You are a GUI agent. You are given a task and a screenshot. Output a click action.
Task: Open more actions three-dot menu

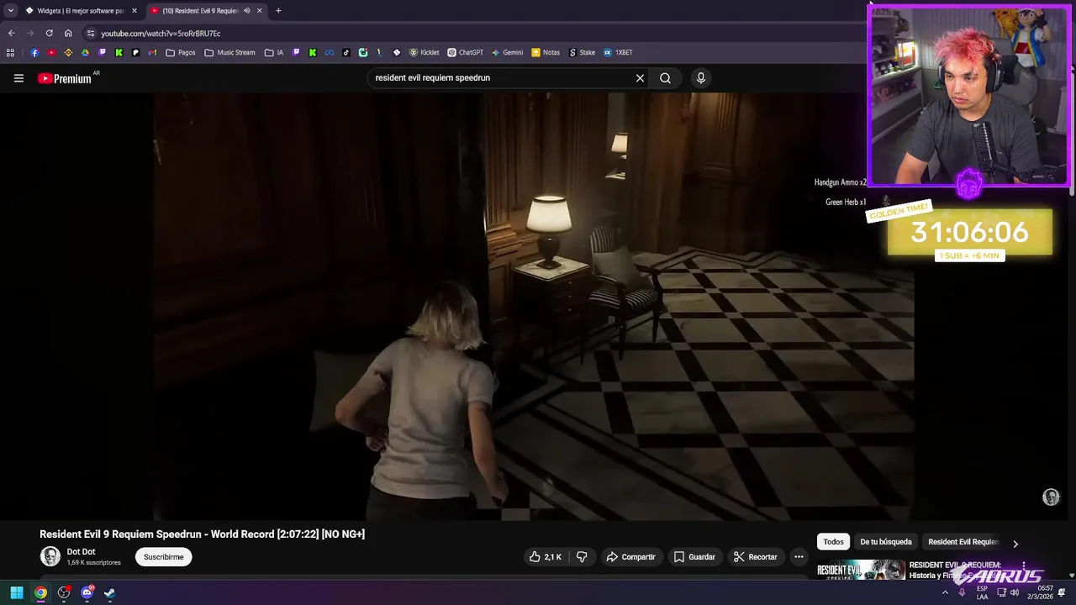(799, 557)
